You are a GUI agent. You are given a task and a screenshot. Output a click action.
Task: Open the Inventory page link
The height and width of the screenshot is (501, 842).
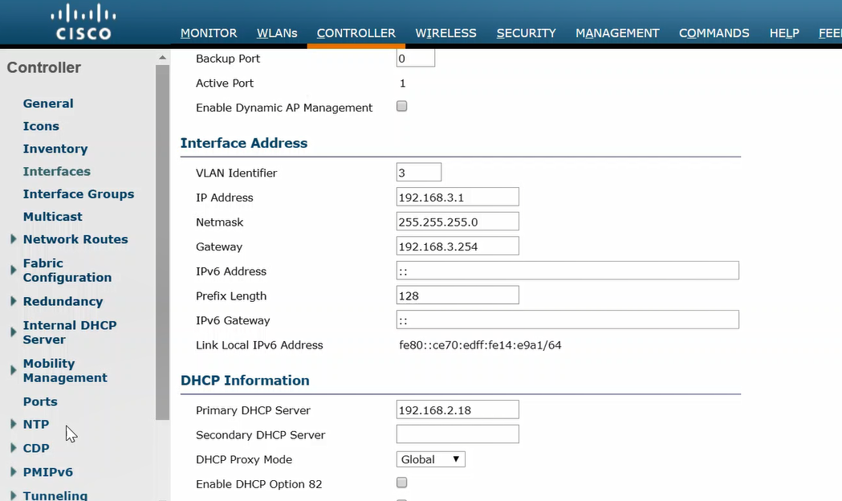click(55, 149)
